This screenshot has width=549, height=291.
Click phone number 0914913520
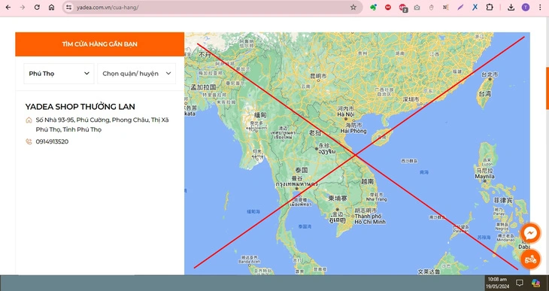click(52, 141)
